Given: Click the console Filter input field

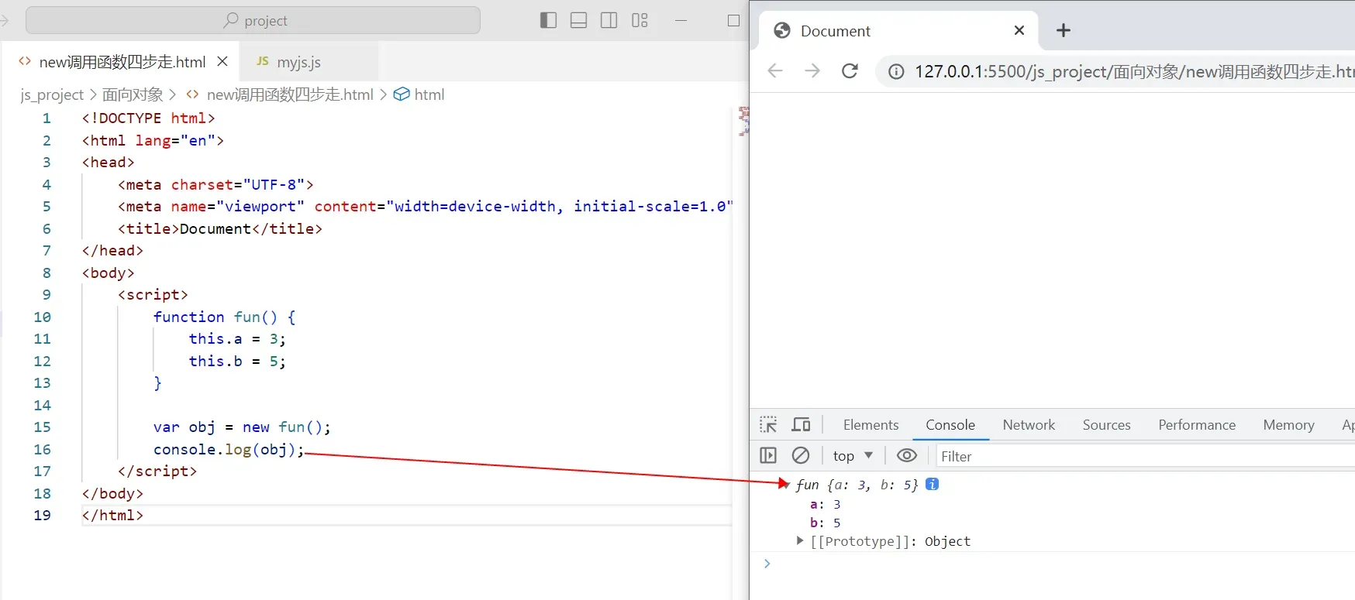Looking at the screenshot, I should (x=1146, y=457).
